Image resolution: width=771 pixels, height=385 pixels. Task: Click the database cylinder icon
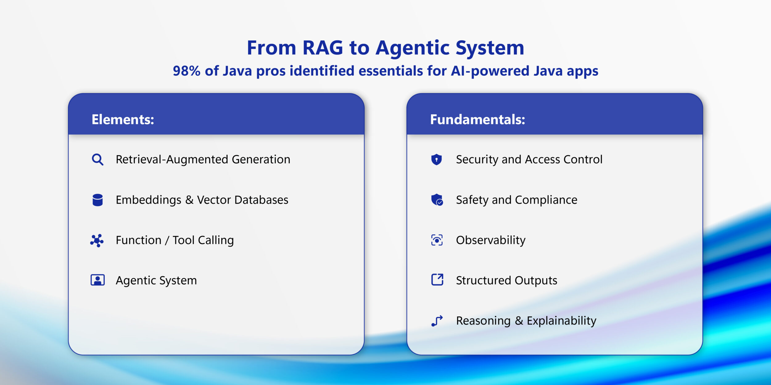pos(97,200)
